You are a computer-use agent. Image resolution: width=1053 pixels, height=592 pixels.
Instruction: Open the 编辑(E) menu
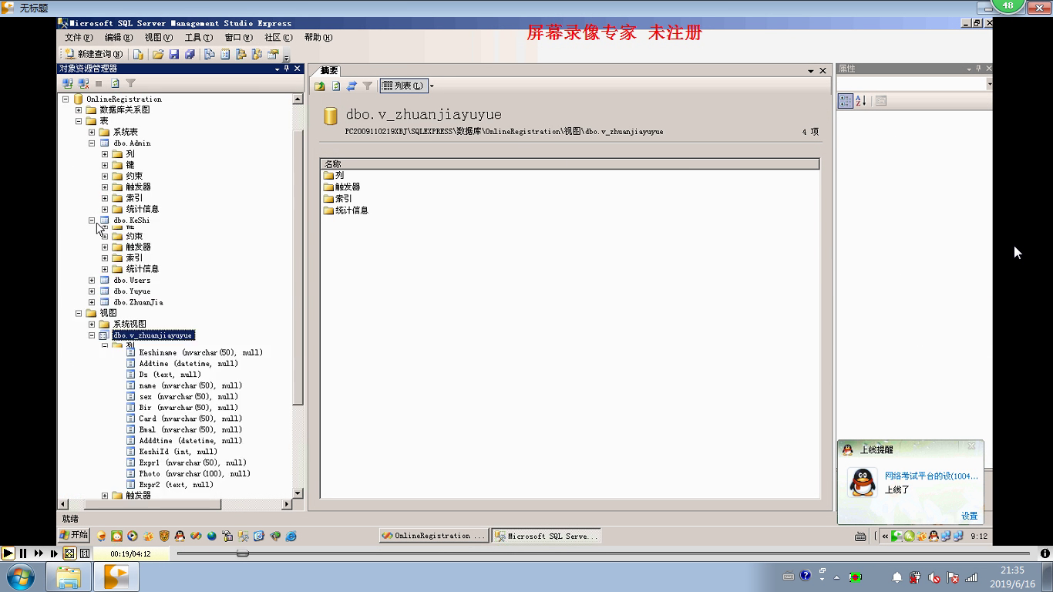(x=119, y=37)
